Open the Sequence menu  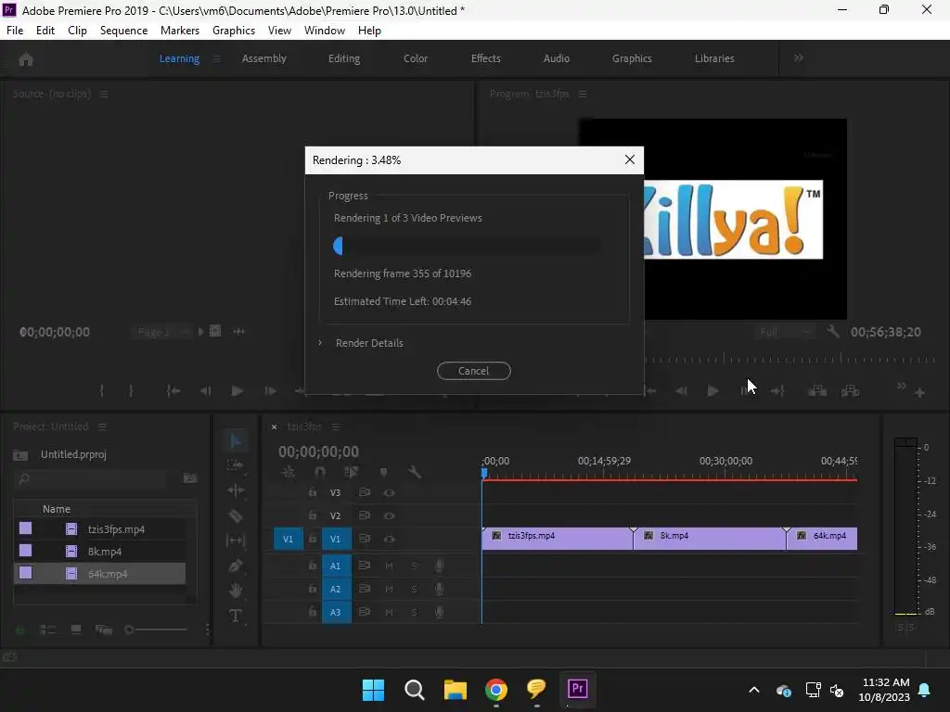coord(123,31)
